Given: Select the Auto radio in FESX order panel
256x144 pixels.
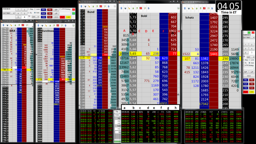Looking at the screenshot, I should point(35,13).
